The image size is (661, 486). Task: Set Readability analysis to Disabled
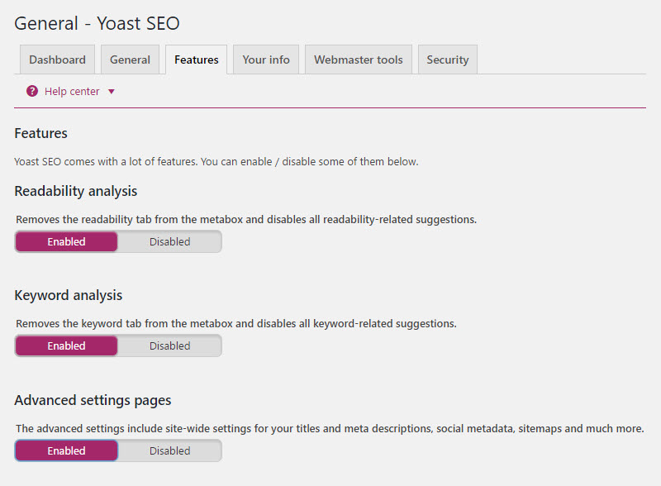coord(169,241)
